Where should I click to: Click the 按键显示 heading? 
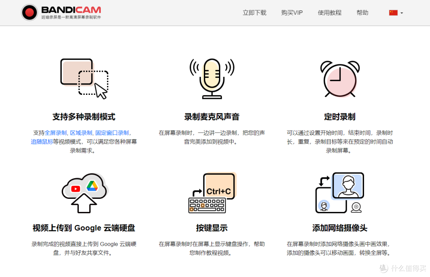click(x=211, y=228)
